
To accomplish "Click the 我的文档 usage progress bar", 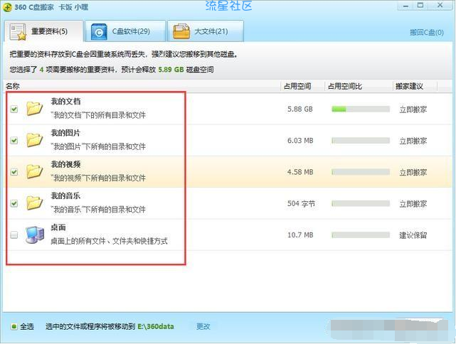I will pos(361,109).
